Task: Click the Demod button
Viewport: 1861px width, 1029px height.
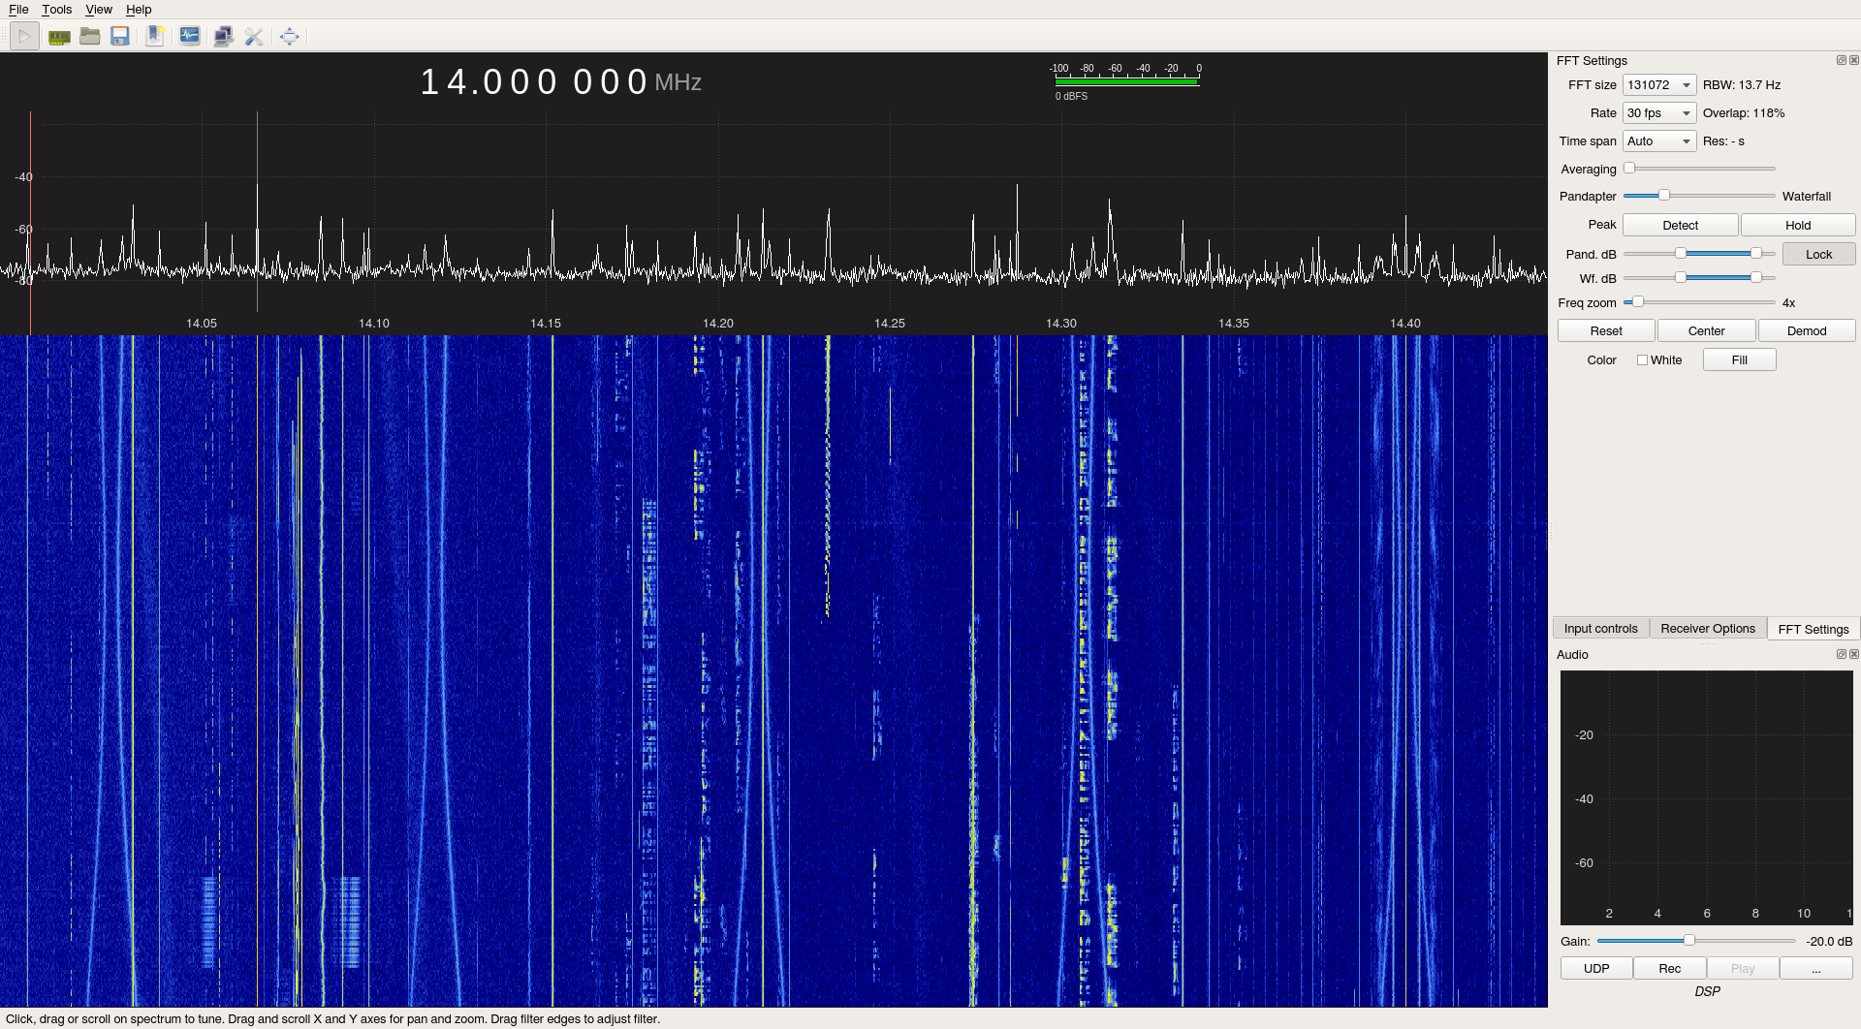Action: 1807,331
